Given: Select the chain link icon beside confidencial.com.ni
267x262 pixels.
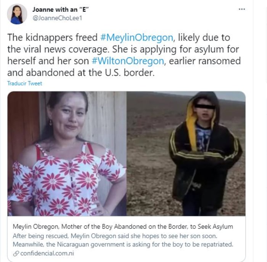Looking at the screenshot, I should (x=16, y=254).
